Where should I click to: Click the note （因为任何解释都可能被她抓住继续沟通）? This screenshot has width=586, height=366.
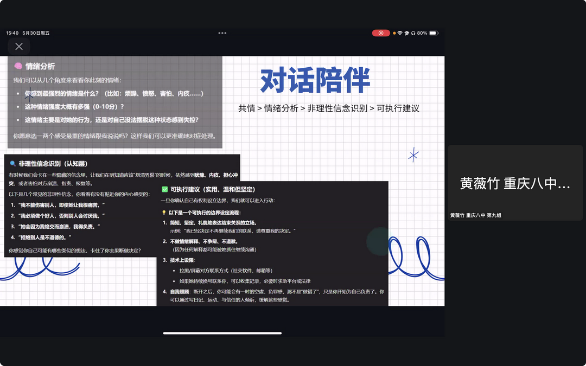point(214,249)
